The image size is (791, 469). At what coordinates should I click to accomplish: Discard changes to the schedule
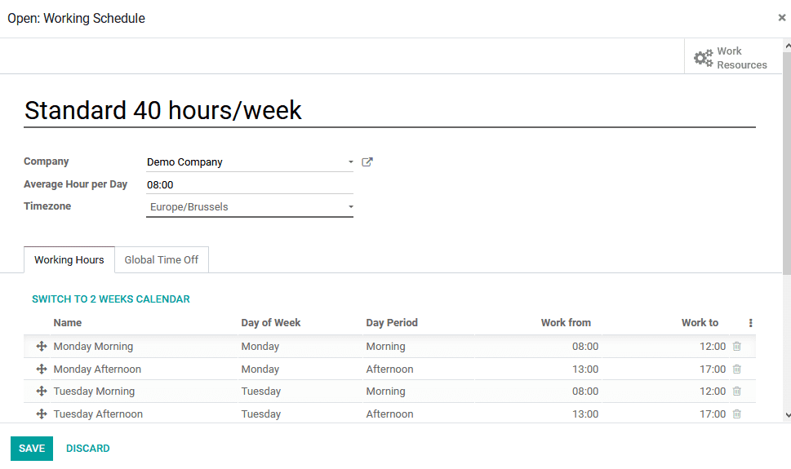pyautogui.click(x=88, y=449)
